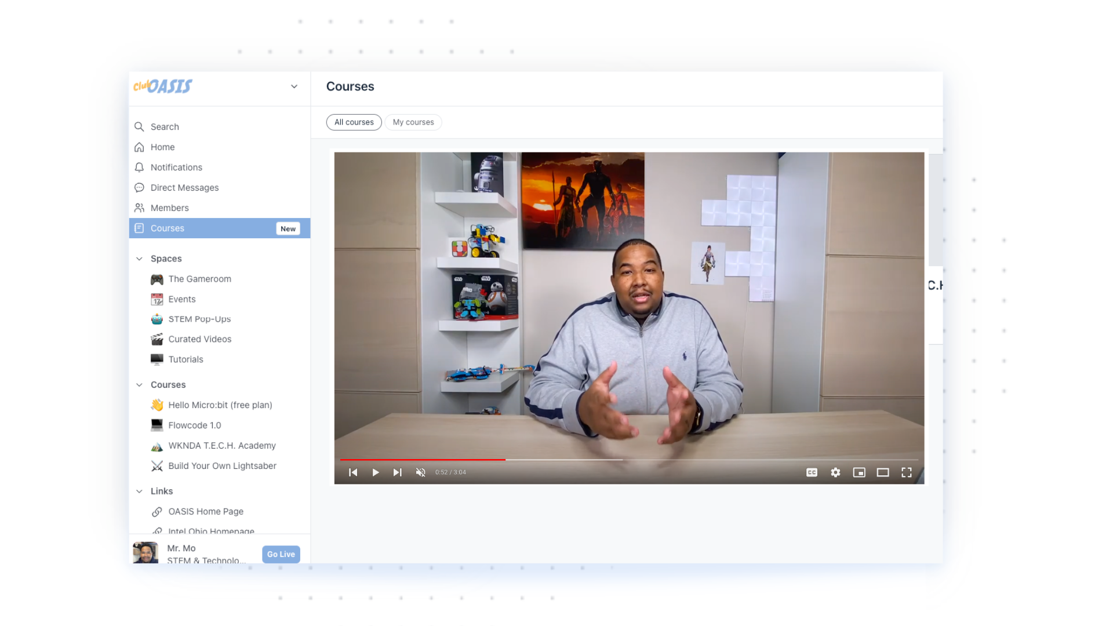
Task: Open the OASIS Home Page link
Action: click(206, 511)
